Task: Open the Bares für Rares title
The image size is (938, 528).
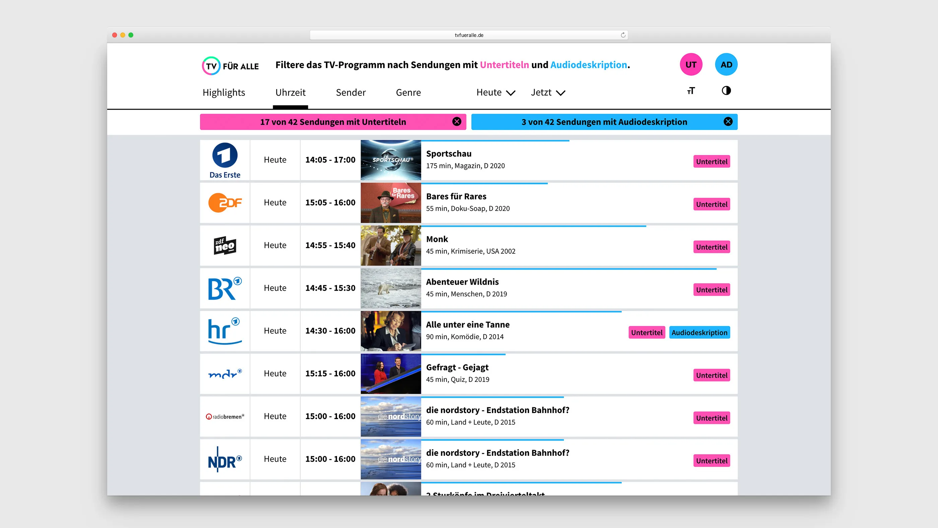Action: 456,196
